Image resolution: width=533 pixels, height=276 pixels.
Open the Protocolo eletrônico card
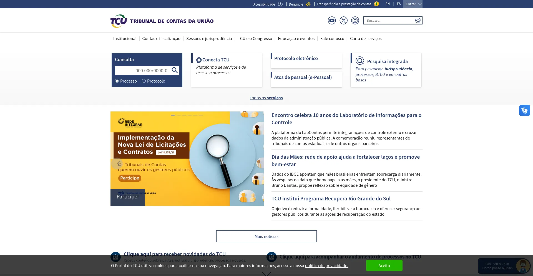(x=306, y=61)
